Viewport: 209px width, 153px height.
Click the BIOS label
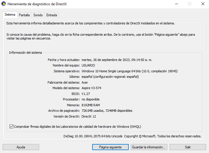click(x=76, y=94)
